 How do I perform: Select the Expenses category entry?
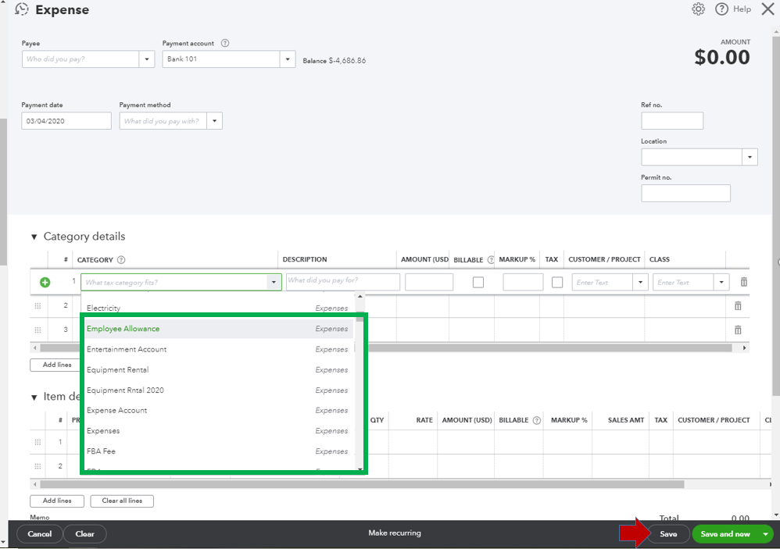pyautogui.click(x=219, y=431)
